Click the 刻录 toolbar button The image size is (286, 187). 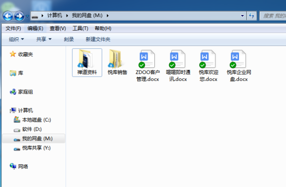point(69,39)
